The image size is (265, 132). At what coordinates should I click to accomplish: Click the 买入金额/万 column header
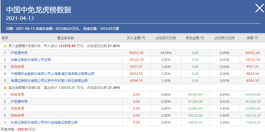pyautogui.click(x=136, y=38)
